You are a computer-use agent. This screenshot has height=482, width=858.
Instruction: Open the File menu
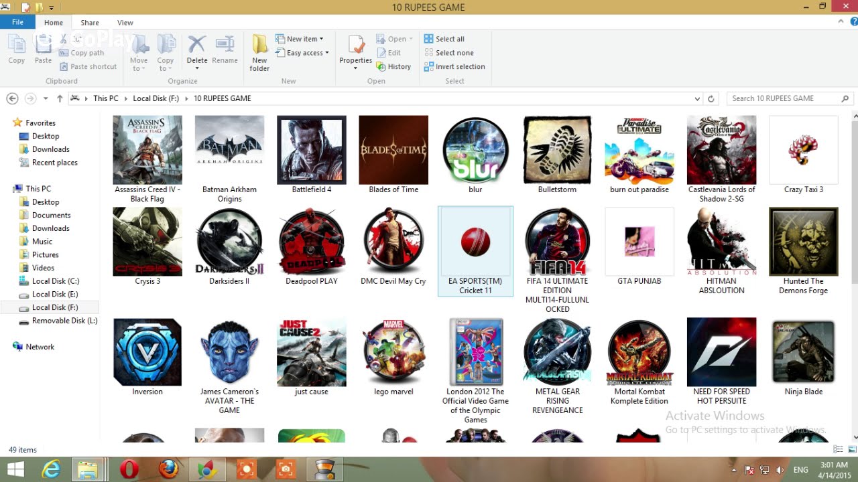17,21
